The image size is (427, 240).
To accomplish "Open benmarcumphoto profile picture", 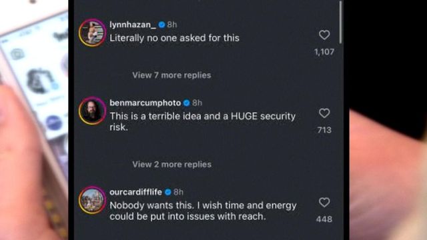I will [x=92, y=111].
